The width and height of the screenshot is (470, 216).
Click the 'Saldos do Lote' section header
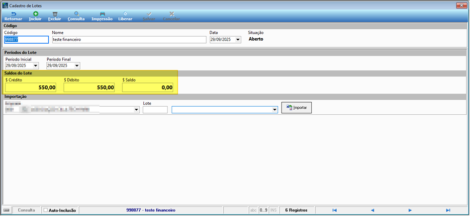coord(18,73)
